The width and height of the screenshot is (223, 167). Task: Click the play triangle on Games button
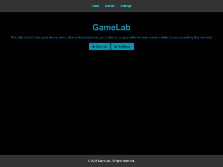[x=94, y=47]
